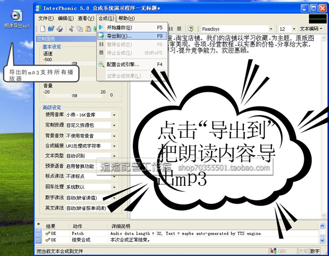Choose 开始播放(B) from the menu
329x256 pixels.
click(x=132, y=28)
